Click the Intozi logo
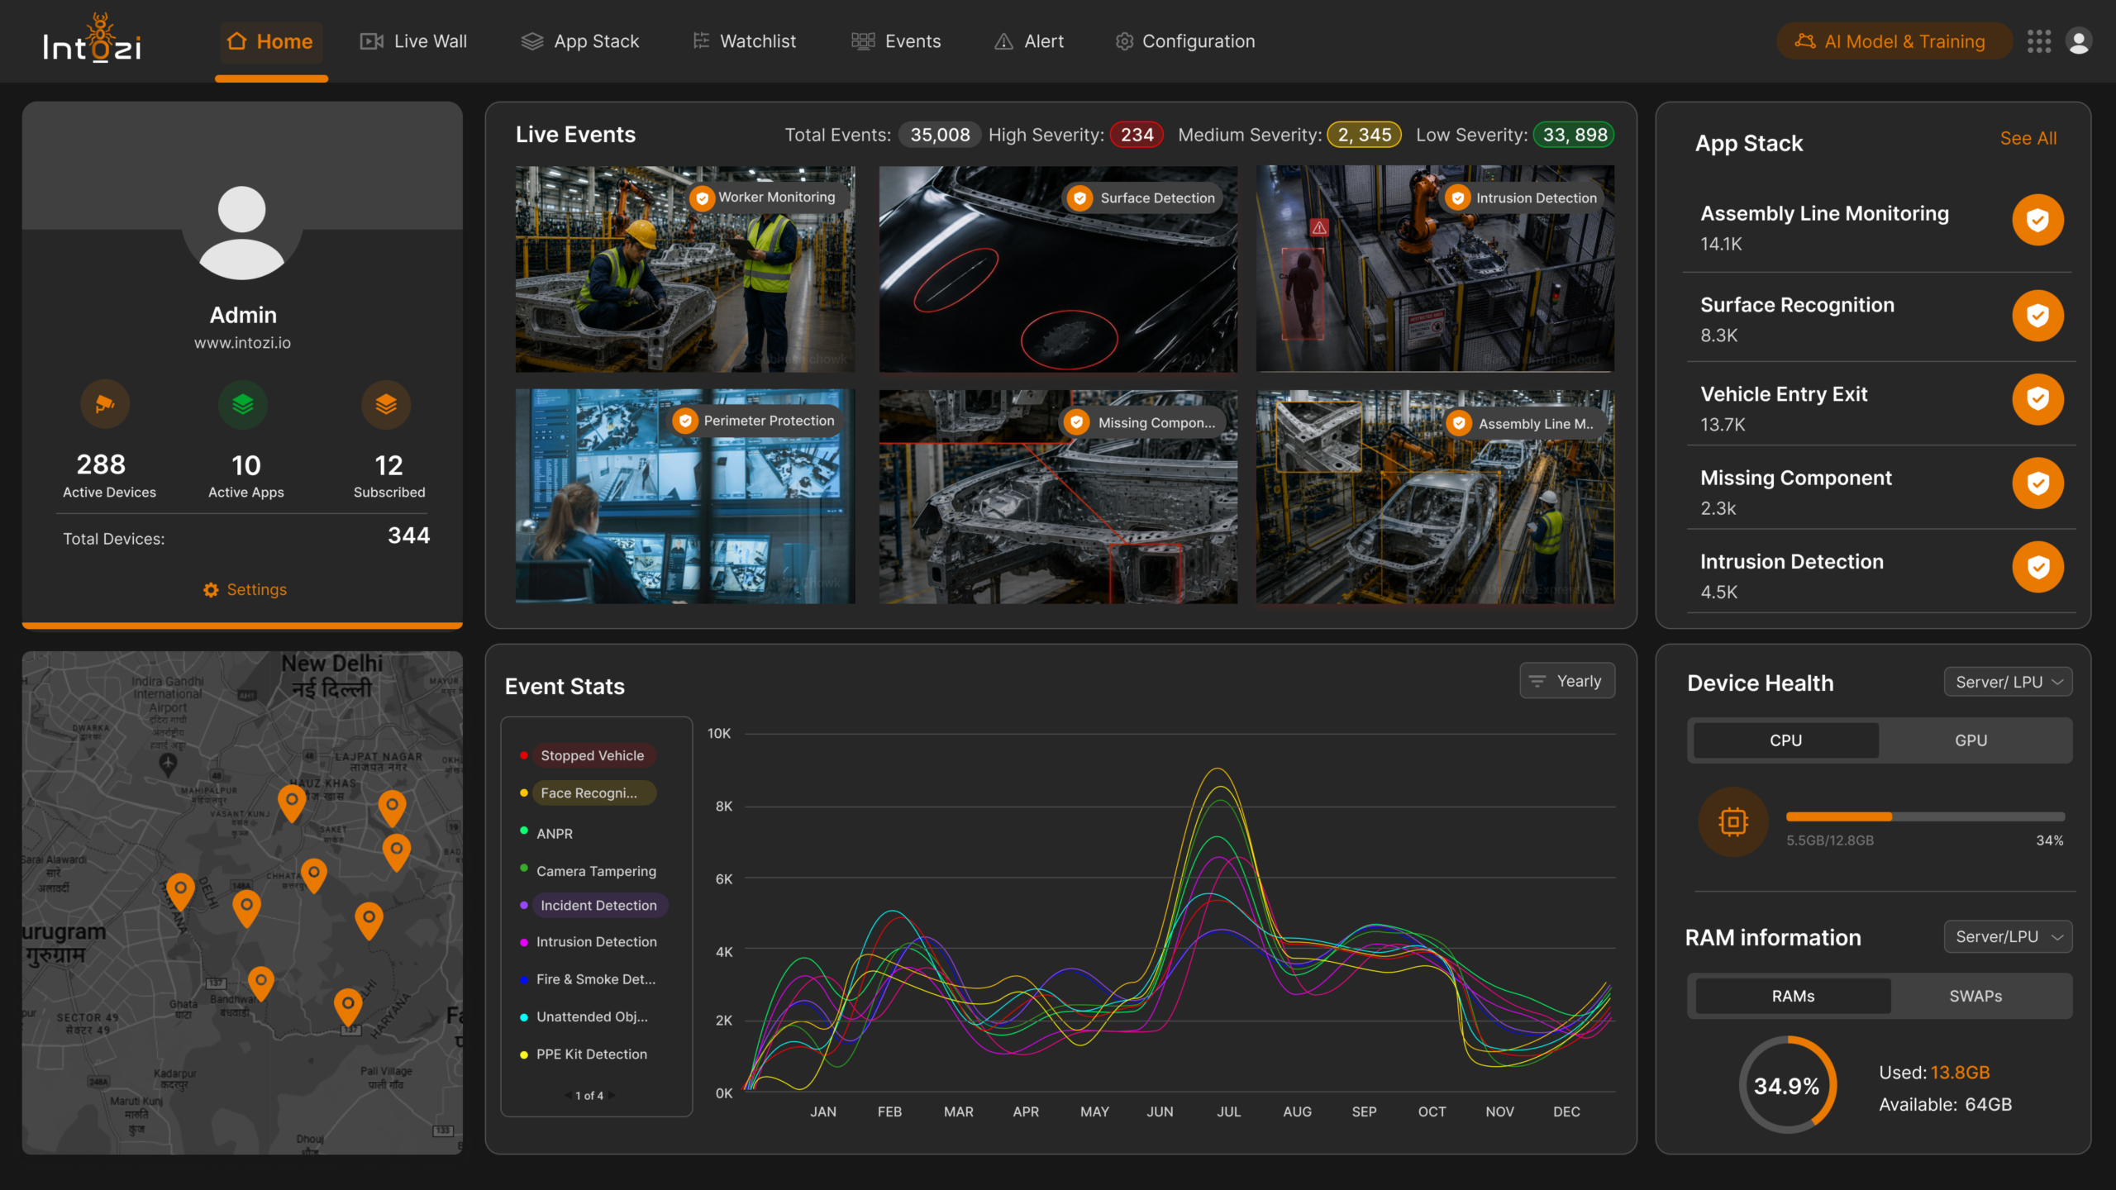Image resolution: width=2116 pixels, height=1190 pixels. click(x=92, y=39)
